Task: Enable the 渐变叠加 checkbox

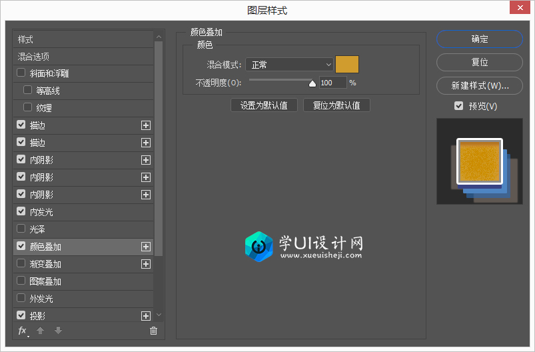Action: (x=21, y=263)
